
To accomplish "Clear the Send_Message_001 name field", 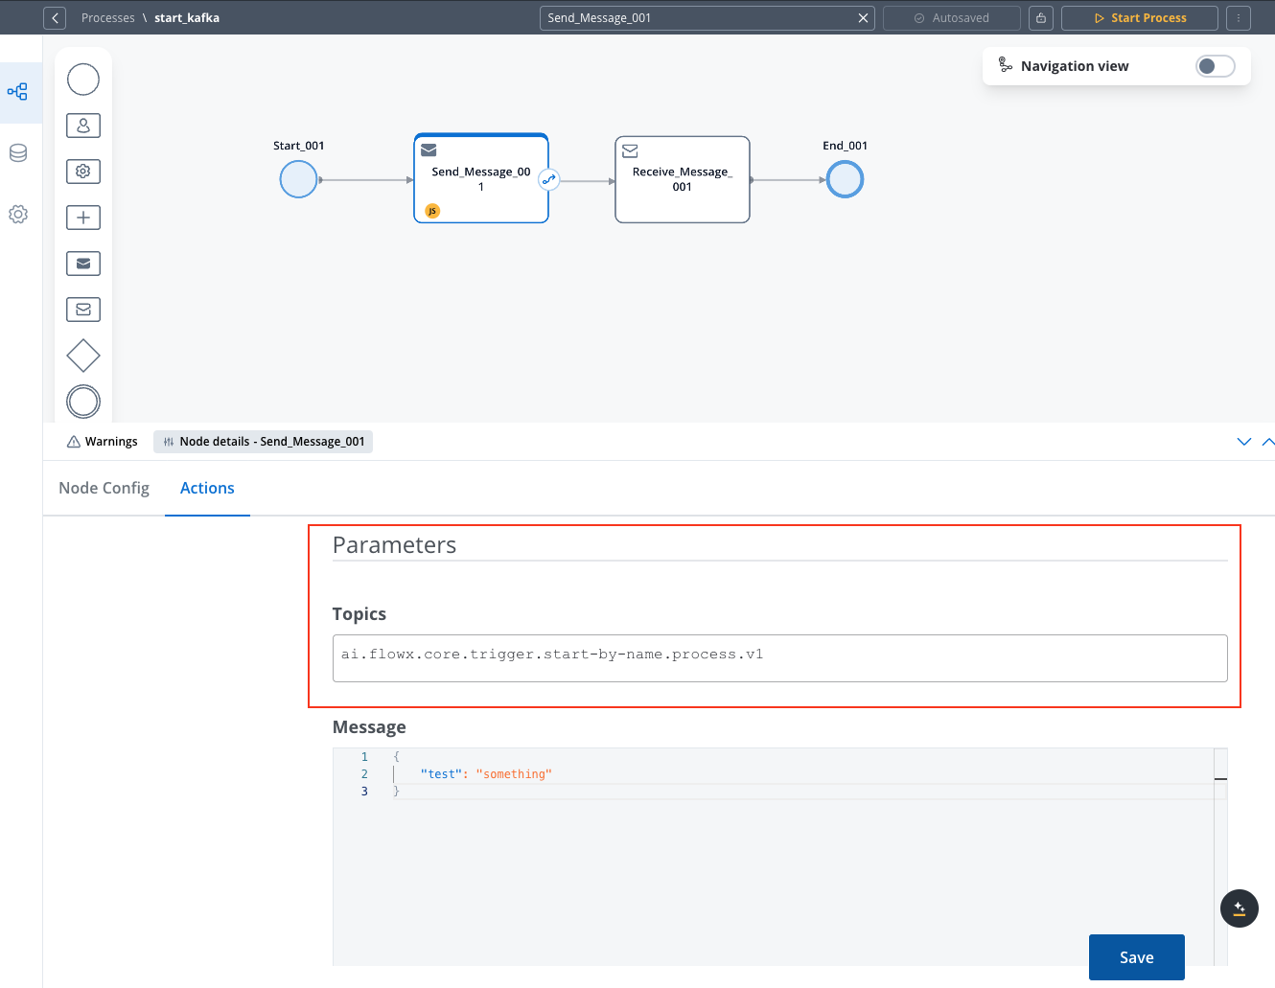I will click(863, 18).
